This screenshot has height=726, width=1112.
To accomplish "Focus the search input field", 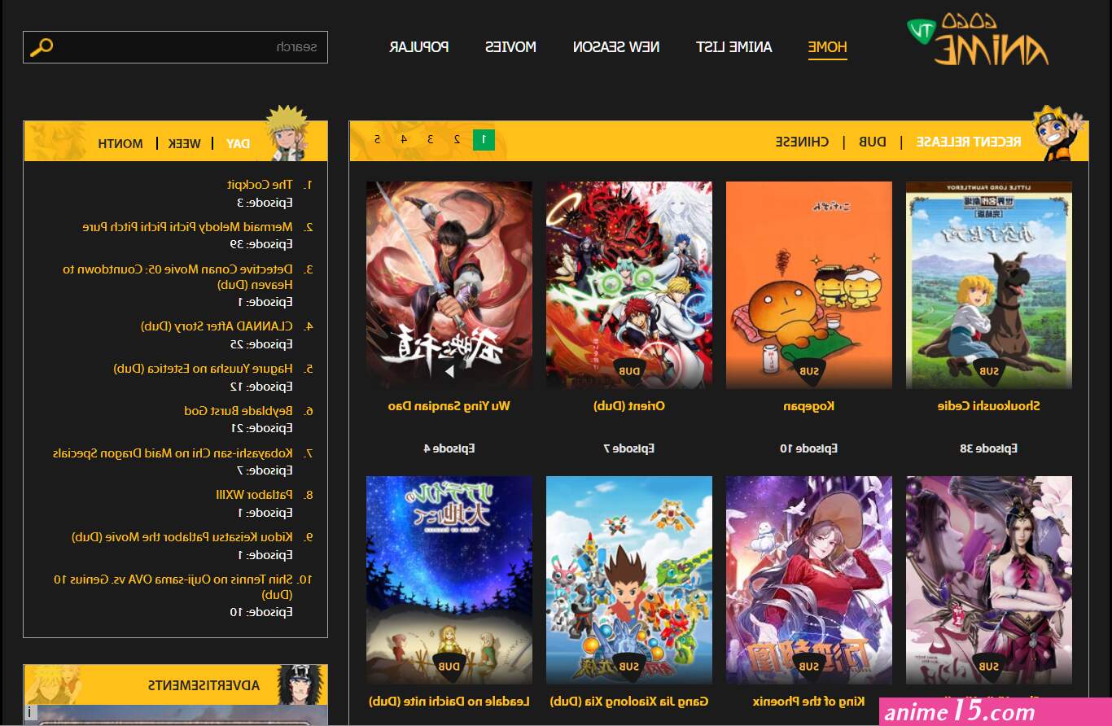I will tap(175, 47).
